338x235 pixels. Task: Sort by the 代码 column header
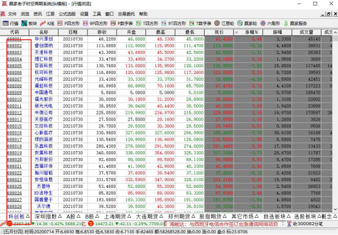click(15, 32)
